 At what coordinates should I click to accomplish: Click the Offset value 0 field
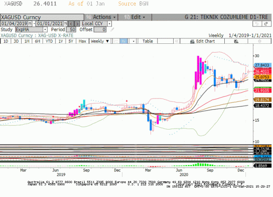click(100, 30)
